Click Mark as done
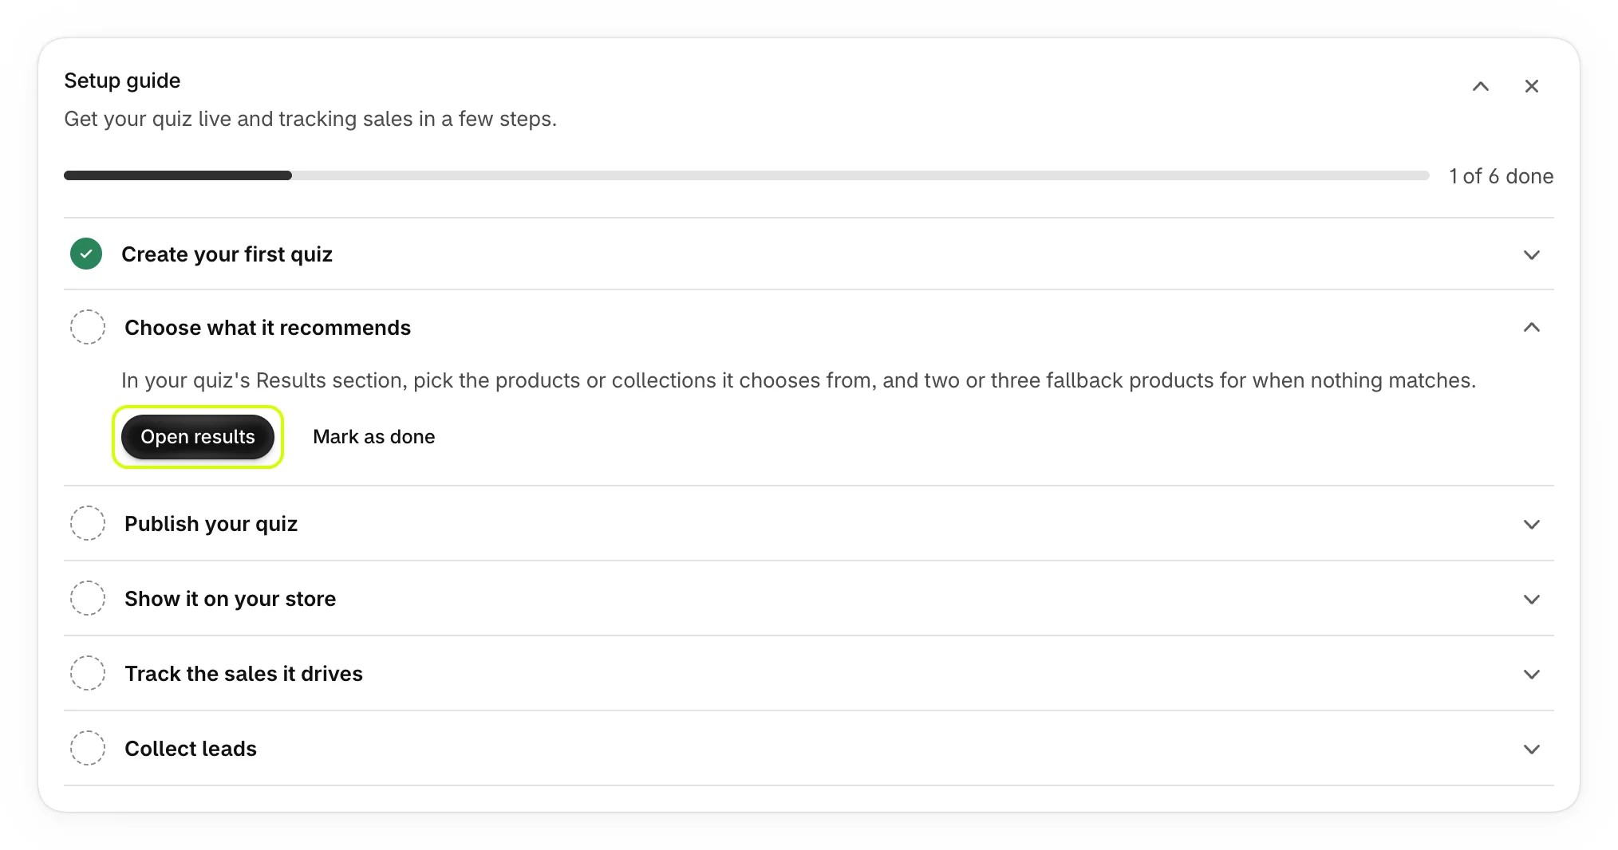Screen dimensions: 1618x850 click(373, 437)
